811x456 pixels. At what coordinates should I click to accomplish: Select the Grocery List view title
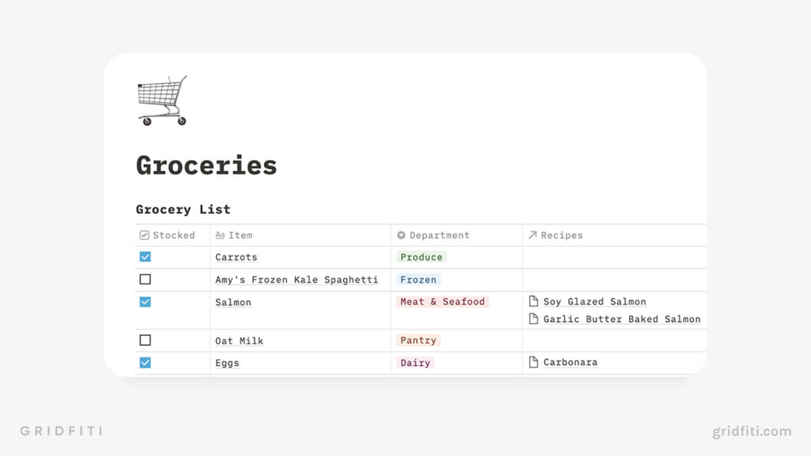183,209
